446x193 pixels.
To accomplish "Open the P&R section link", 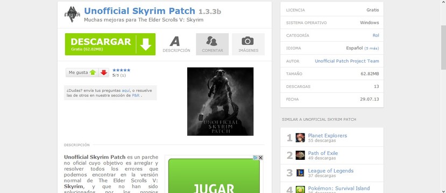I will point(136,95).
